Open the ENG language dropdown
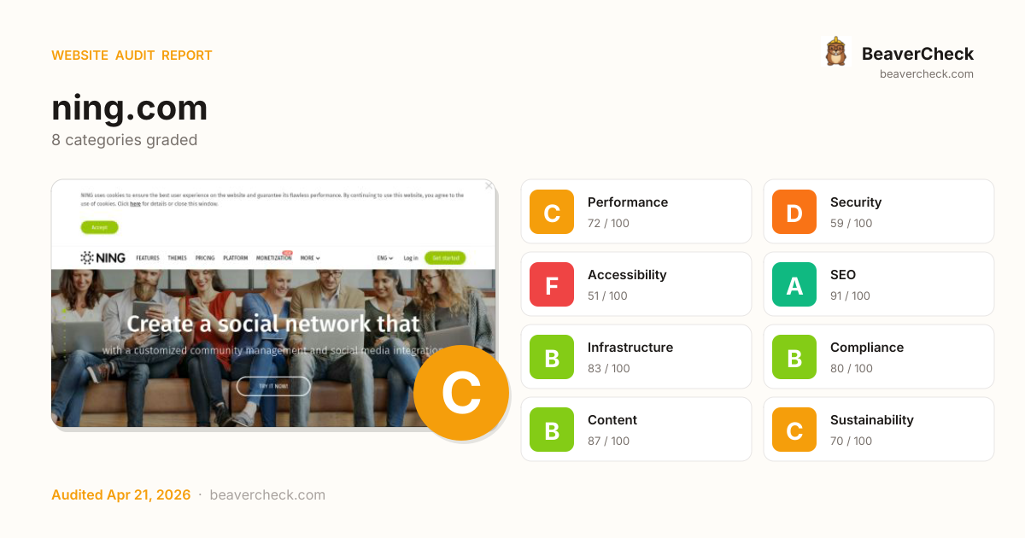 coord(385,258)
